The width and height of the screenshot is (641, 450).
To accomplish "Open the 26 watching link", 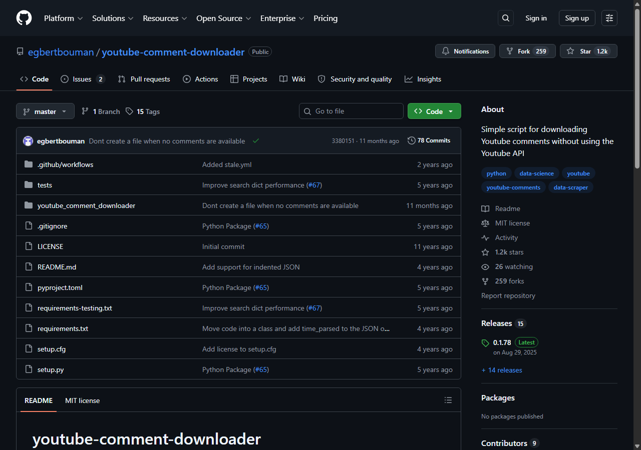I will 507,266.
